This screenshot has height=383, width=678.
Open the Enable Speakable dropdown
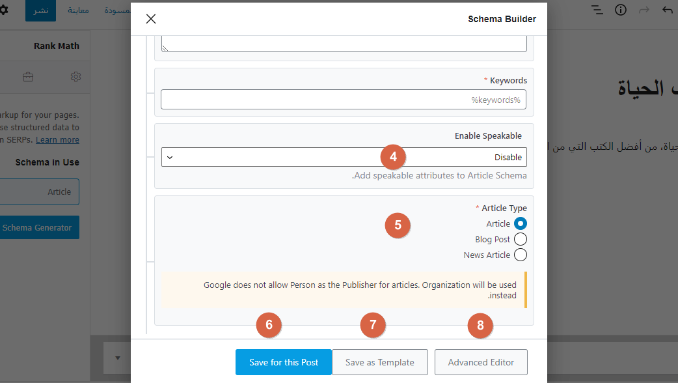click(x=344, y=157)
